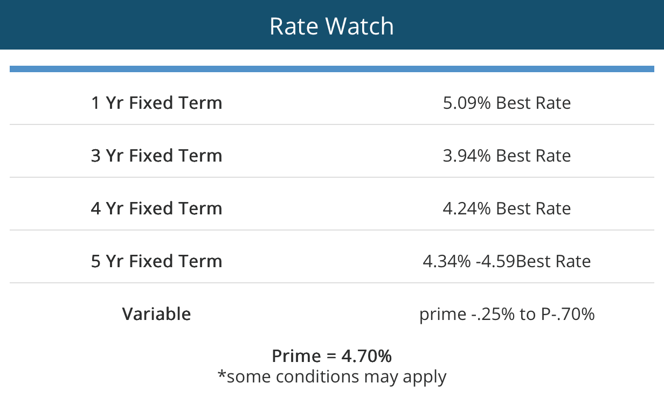Click the 4.34% -4.59 Best Rate value
The image size is (664, 404).
click(507, 261)
